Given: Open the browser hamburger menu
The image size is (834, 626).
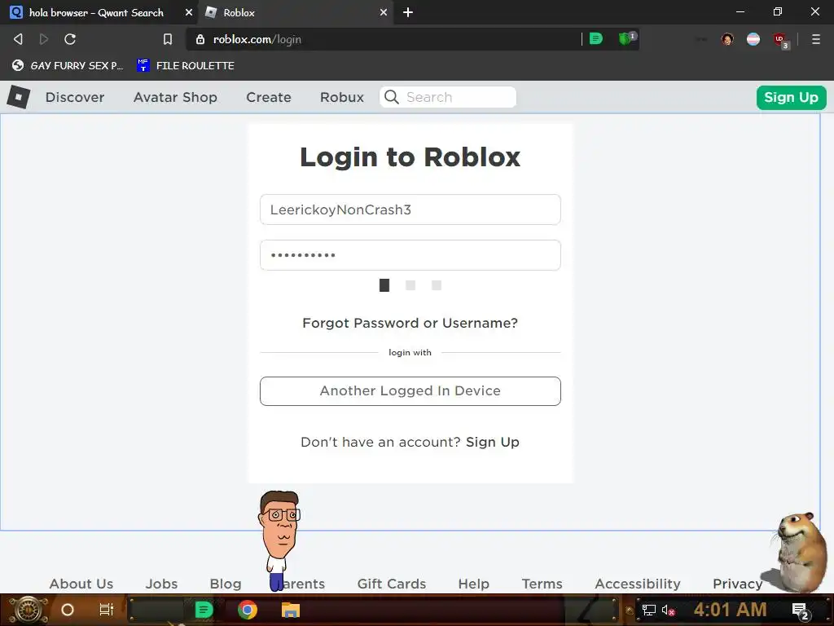Looking at the screenshot, I should tap(815, 39).
